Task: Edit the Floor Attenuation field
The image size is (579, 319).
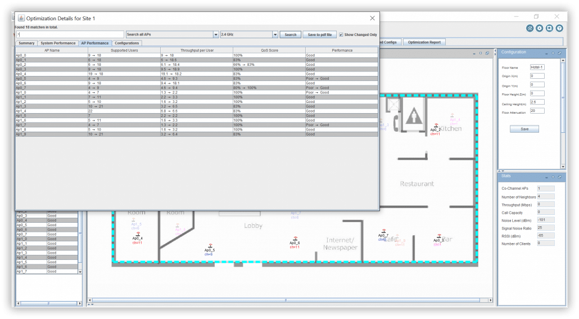Action: click(537, 110)
